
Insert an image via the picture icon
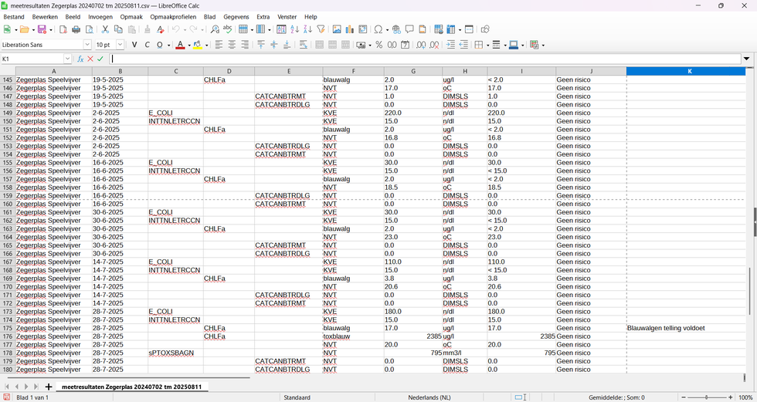[337, 29]
